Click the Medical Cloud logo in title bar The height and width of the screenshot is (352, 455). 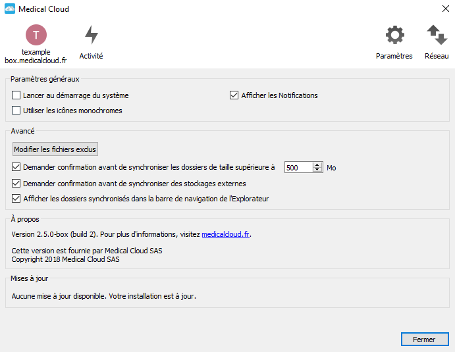[x=10, y=9]
